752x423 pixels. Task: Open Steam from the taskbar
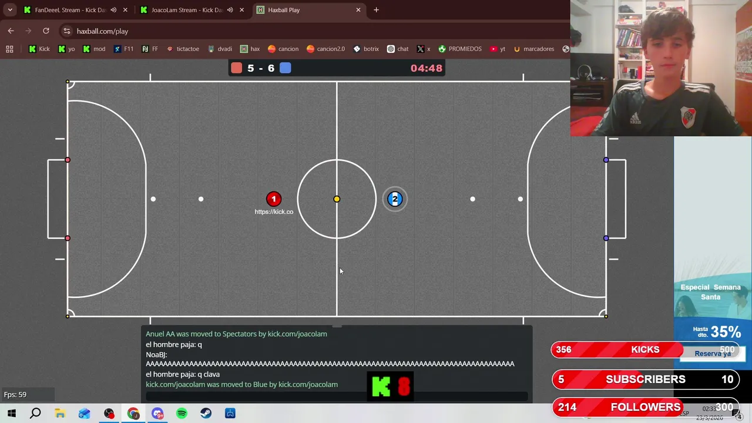(206, 414)
